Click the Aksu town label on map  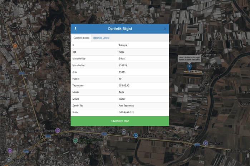click(x=49, y=142)
